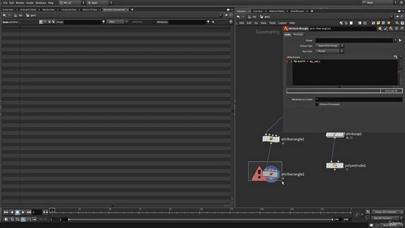Click the VEXpression expand editor icon

click(396, 56)
